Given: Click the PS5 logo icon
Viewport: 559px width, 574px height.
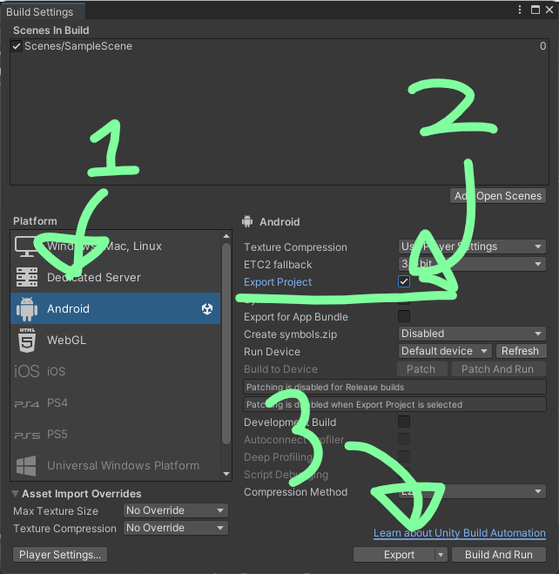Looking at the screenshot, I should (27, 436).
